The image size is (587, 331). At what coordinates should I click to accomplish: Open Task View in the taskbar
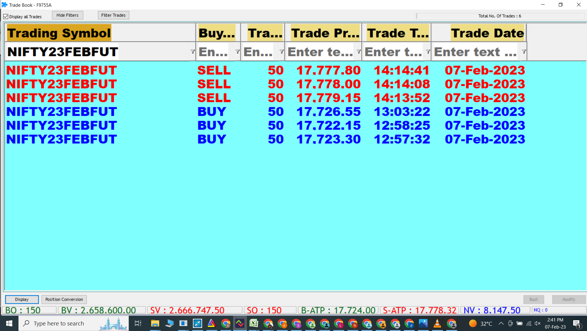138,323
